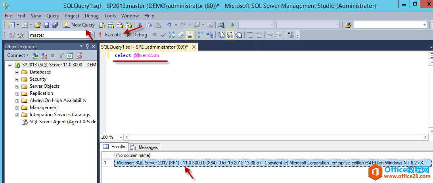The image size is (433, 183).
Task: Expand the Databases folder node
Action: 17,72
